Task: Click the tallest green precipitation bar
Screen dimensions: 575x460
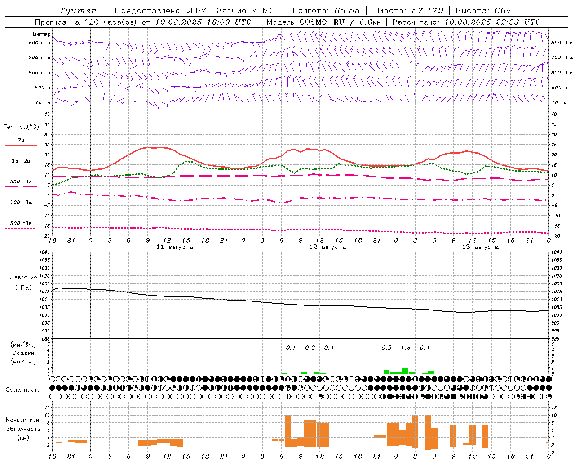Action: pos(405,371)
